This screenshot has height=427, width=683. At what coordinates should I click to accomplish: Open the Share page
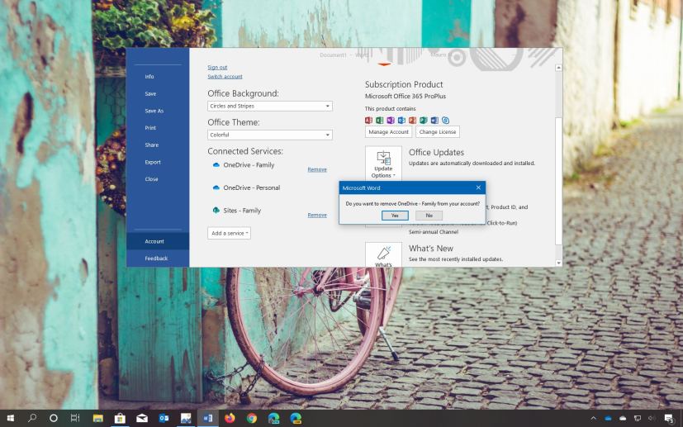pos(152,145)
